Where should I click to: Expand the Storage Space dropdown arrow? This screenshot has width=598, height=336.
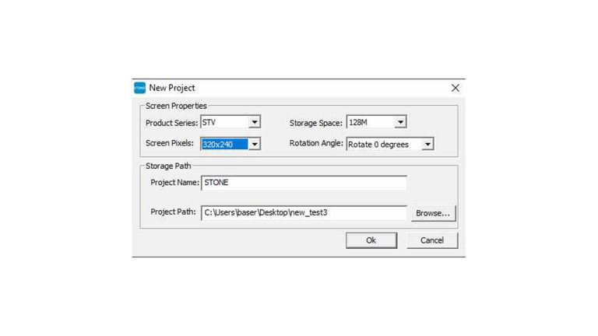click(x=400, y=122)
